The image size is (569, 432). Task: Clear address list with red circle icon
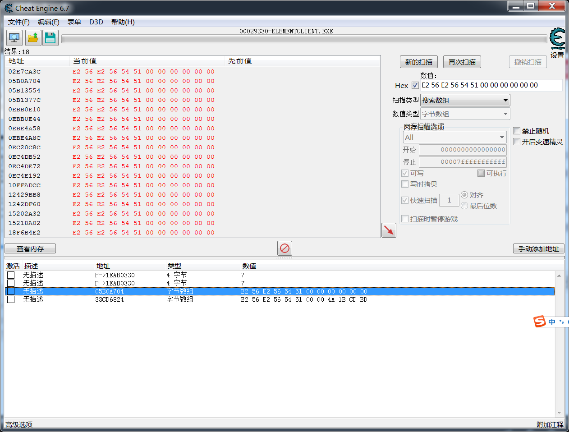pyautogui.click(x=284, y=248)
